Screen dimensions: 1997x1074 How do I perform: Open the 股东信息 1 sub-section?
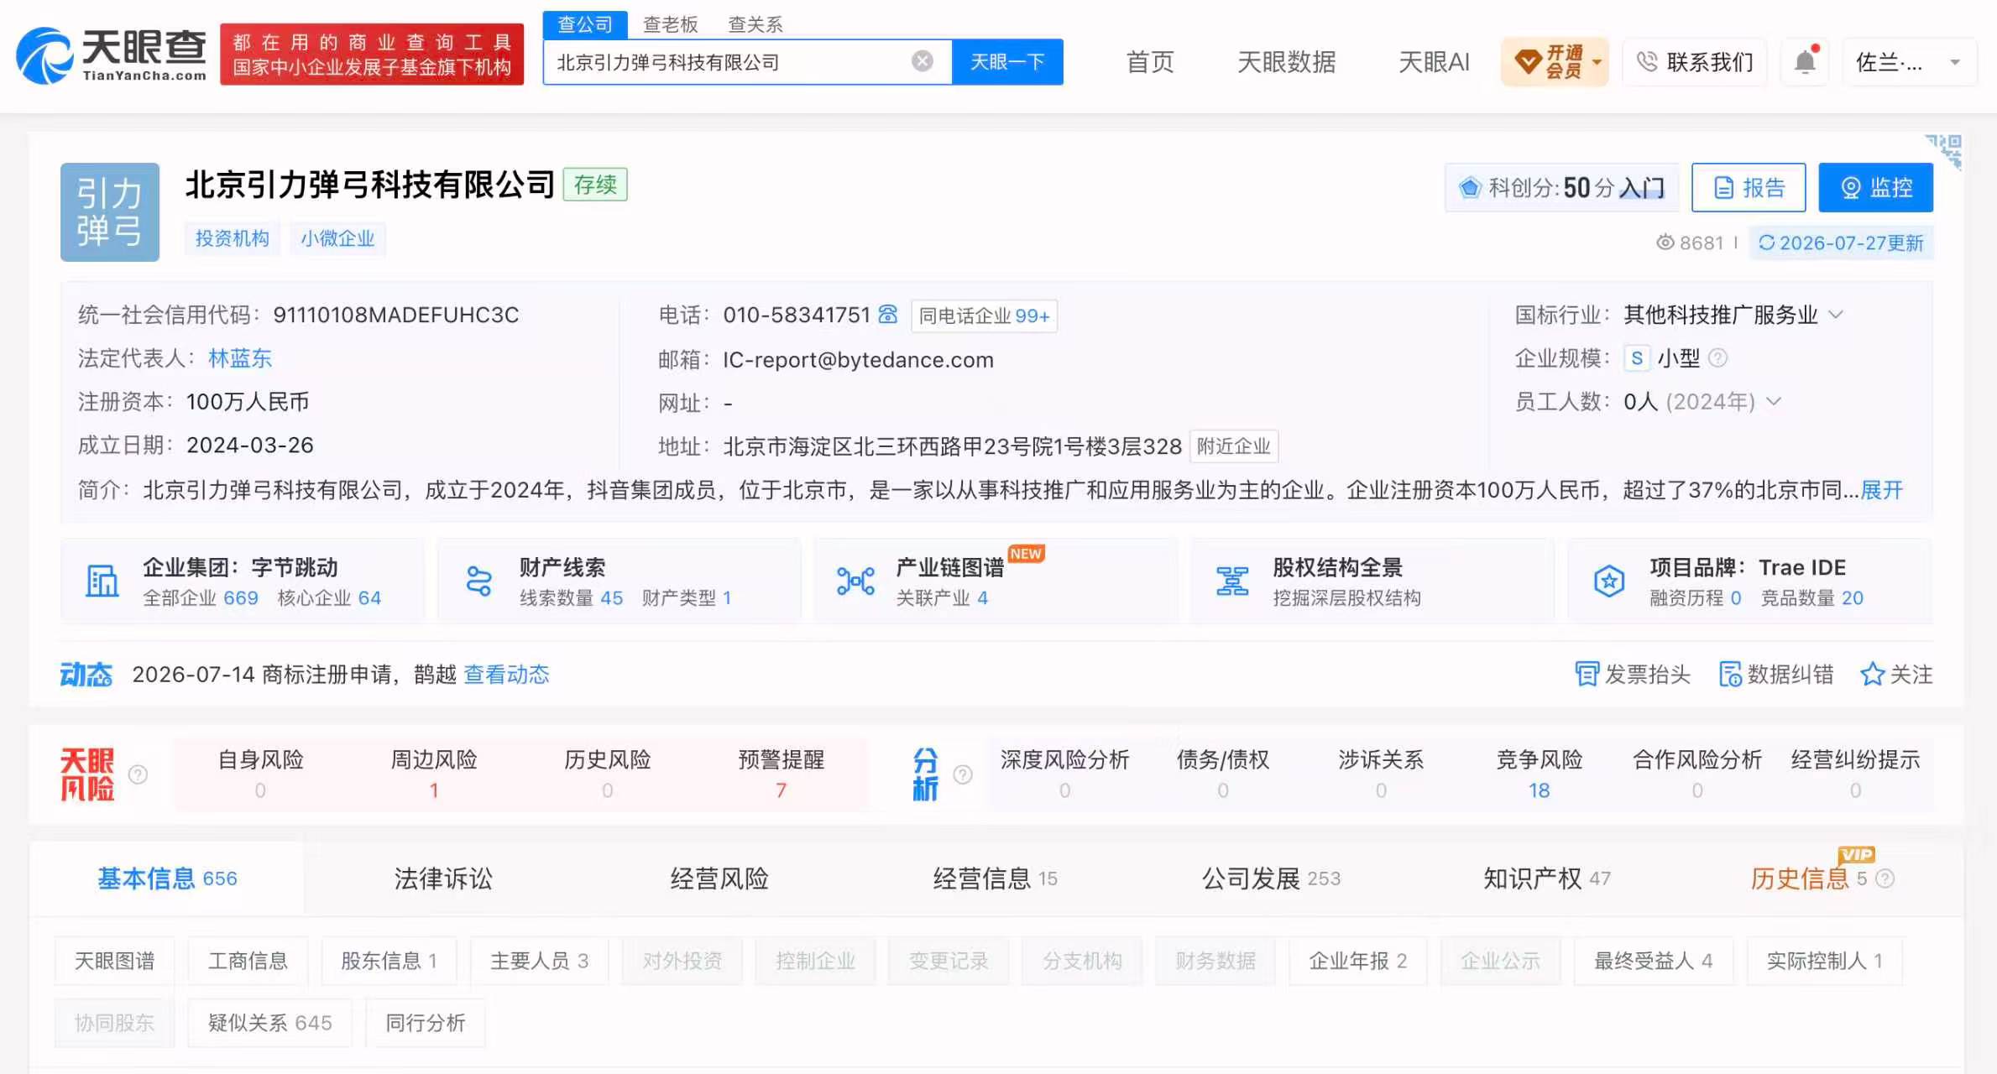click(x=389, y=961)
